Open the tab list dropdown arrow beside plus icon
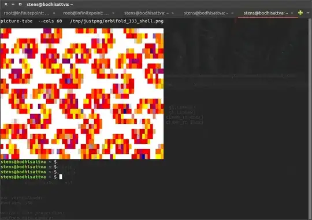This screenshot has width=312, height=220. [308, 13]
